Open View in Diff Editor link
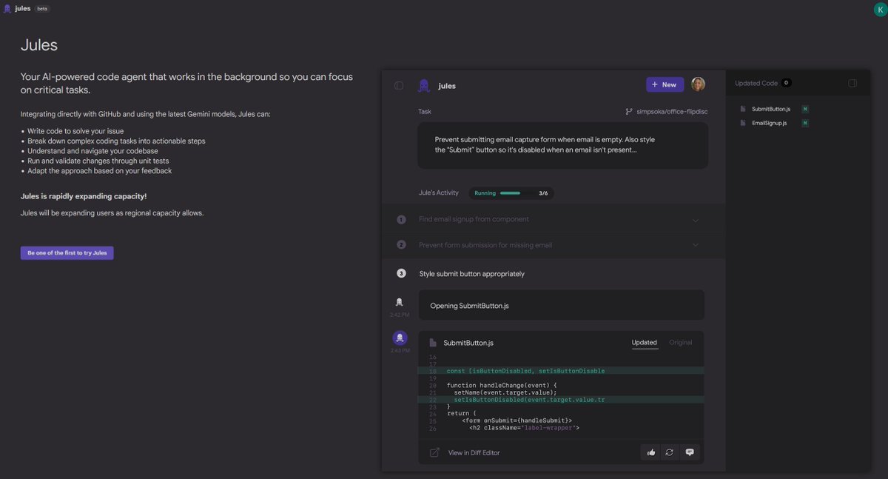 click(474, 452)
